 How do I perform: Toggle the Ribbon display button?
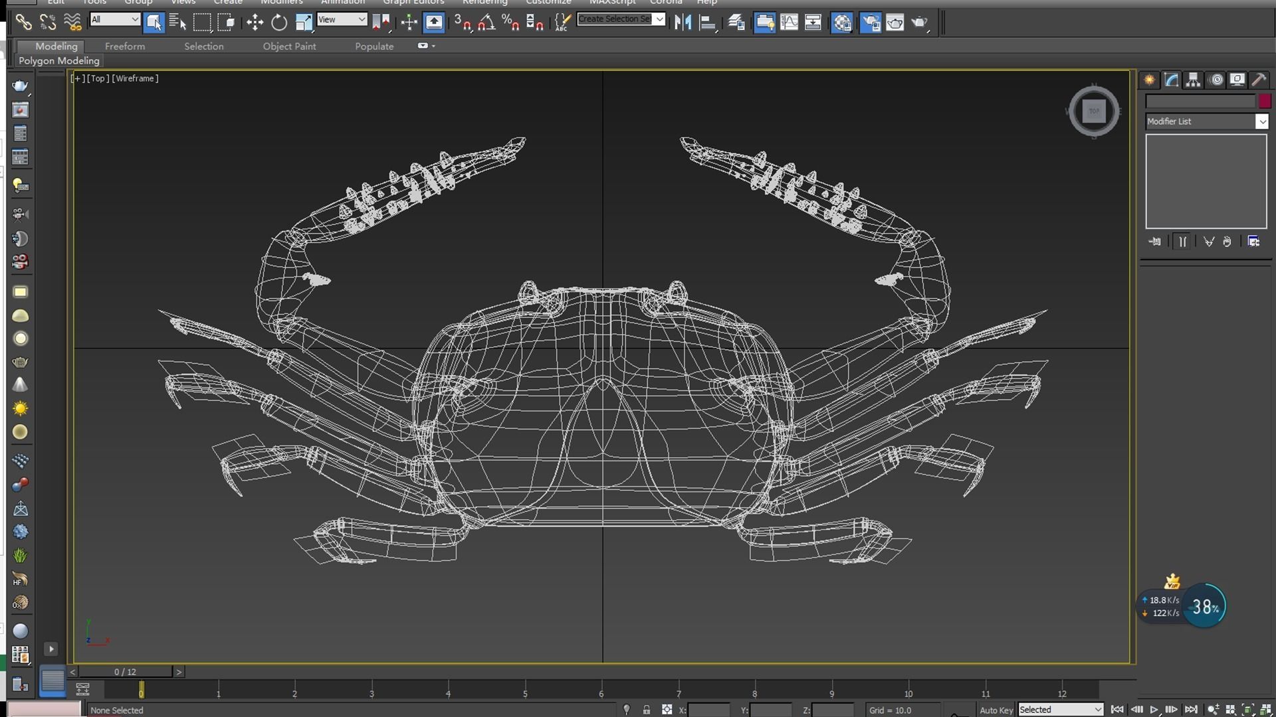click(765, 23)
